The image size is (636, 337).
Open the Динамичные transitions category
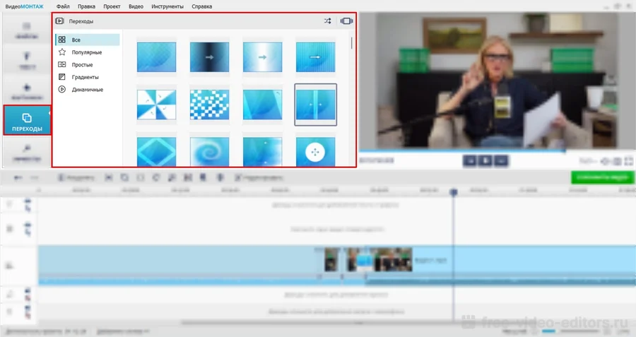pos(87,90)
